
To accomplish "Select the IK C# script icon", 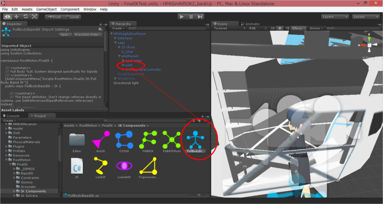I will (77, 166).
